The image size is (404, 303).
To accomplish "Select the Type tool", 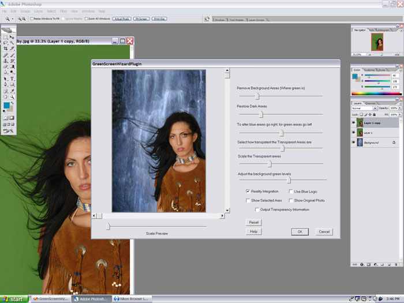I will [x=12, y=78].
